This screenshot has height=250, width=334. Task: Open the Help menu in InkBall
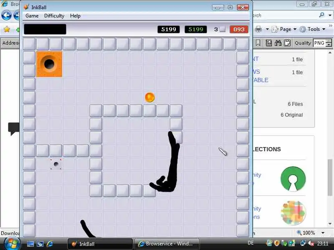75,16
